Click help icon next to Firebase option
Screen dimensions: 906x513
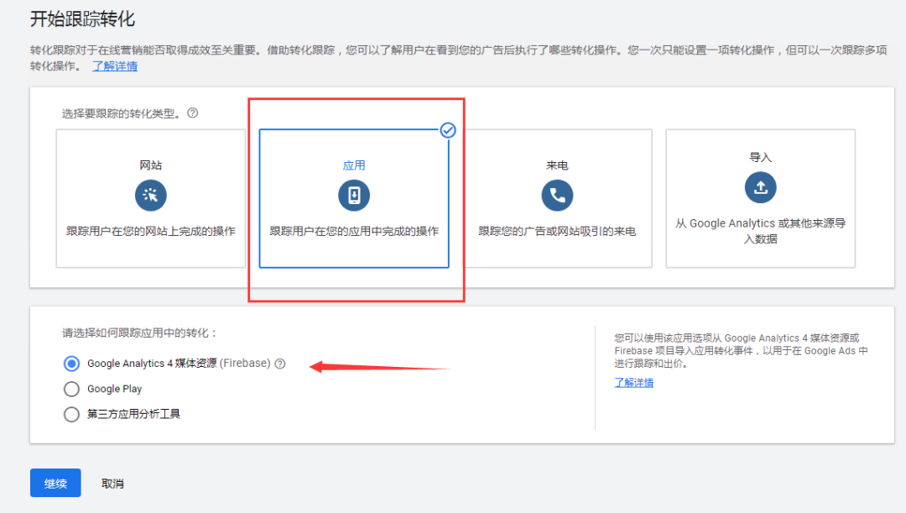(x=280, y=364)
